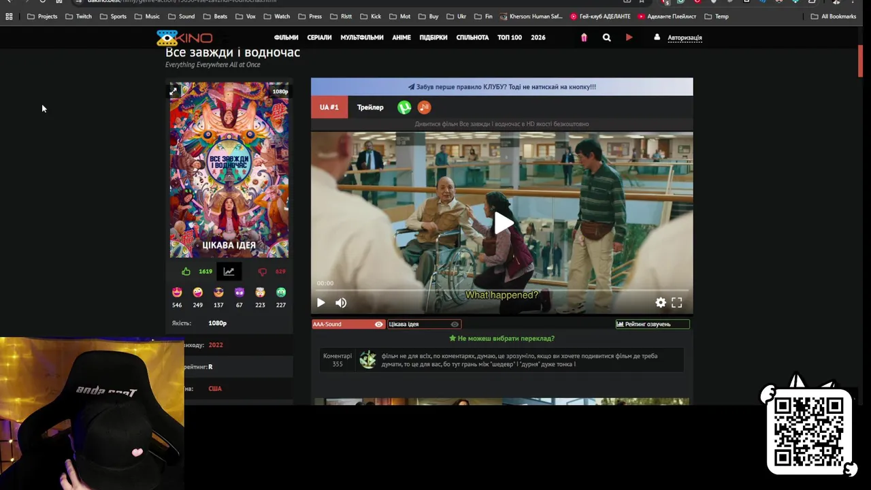The width and height of the screenshot is (871, 490).
Task: Click the orange music soundtrack icon
Action: [x=424, y=107]
